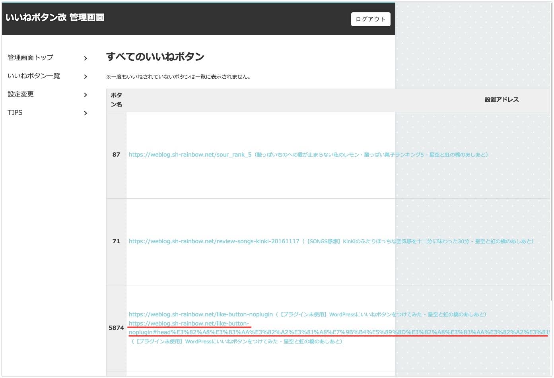
Task: Select 設定変更 in the sidebar
Action: 21,94
